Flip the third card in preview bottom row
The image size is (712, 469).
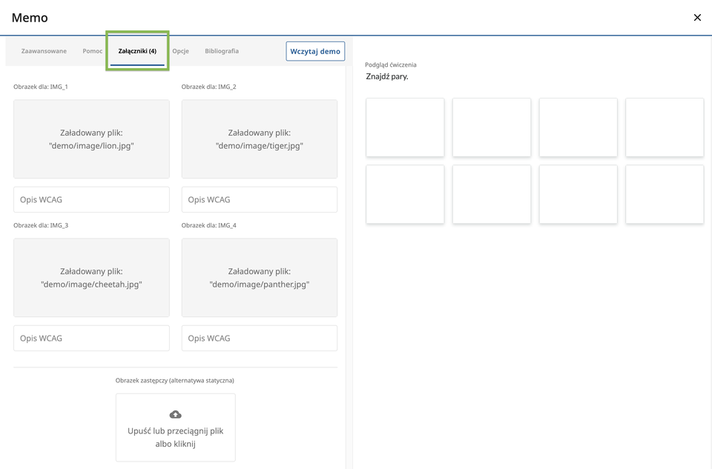(x=578, y=194)
